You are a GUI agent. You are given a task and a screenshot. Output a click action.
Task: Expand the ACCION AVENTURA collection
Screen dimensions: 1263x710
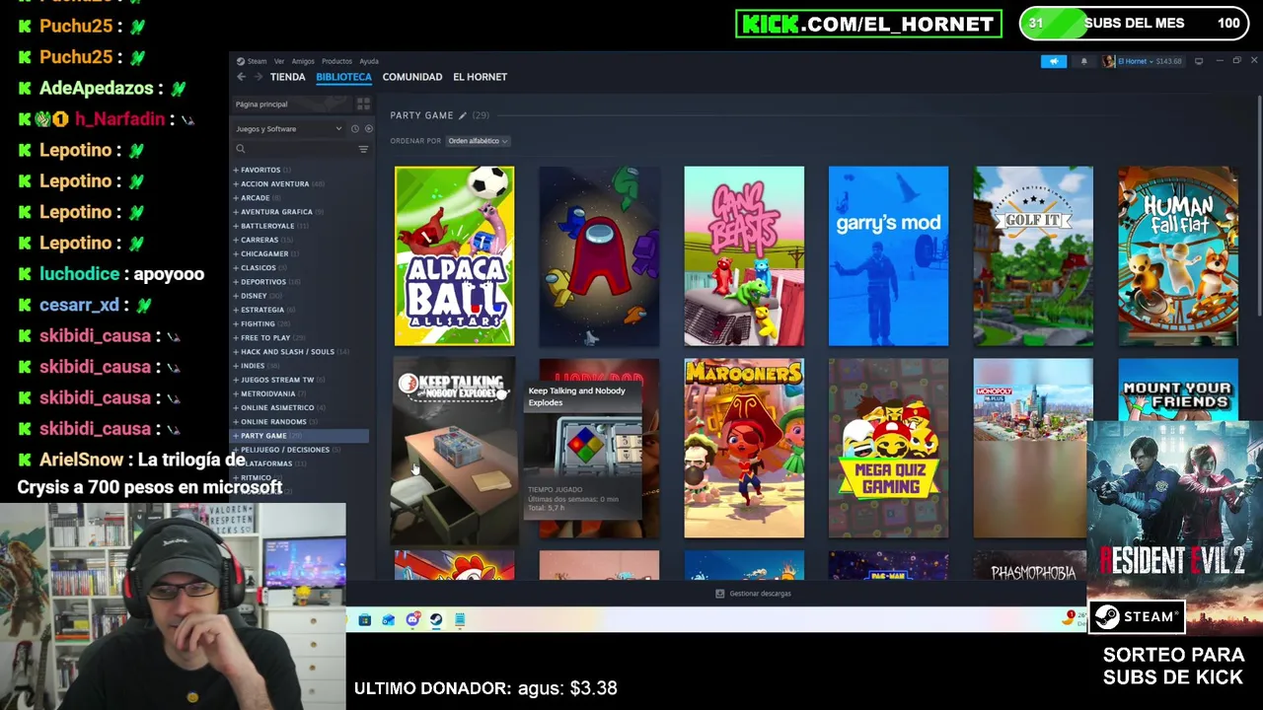point(236,183)
